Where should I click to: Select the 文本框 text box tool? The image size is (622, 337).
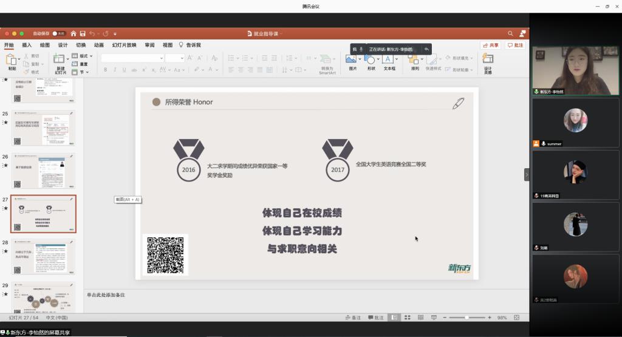[x=388, y=60]
